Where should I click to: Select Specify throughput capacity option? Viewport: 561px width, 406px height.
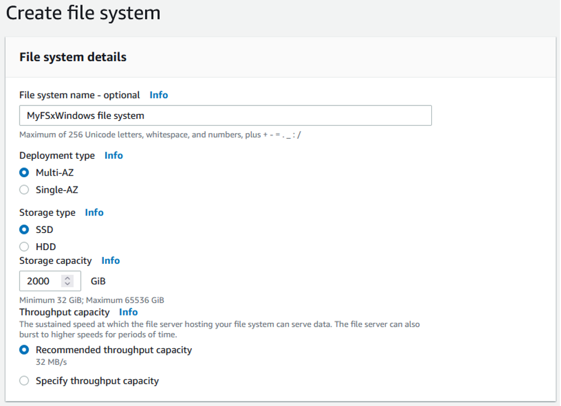pos(24,380)
